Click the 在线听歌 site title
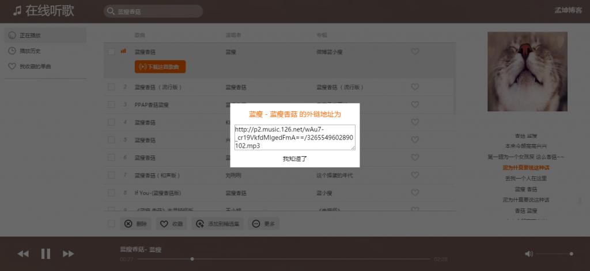 [50, 11]
